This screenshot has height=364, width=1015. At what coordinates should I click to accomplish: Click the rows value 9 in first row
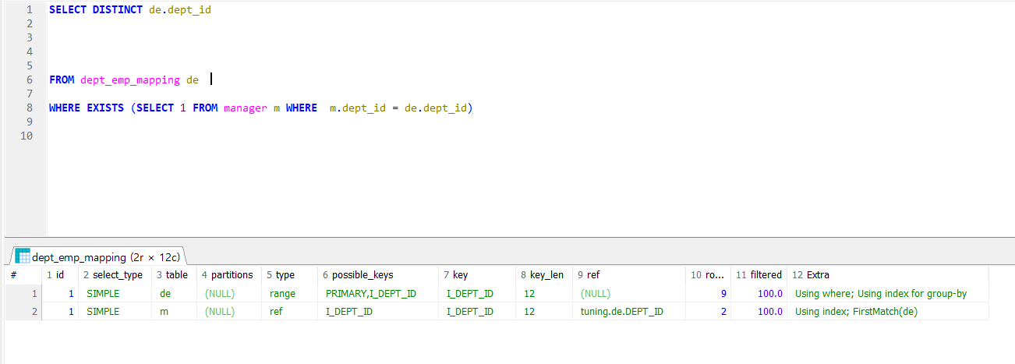coord(724,294)
